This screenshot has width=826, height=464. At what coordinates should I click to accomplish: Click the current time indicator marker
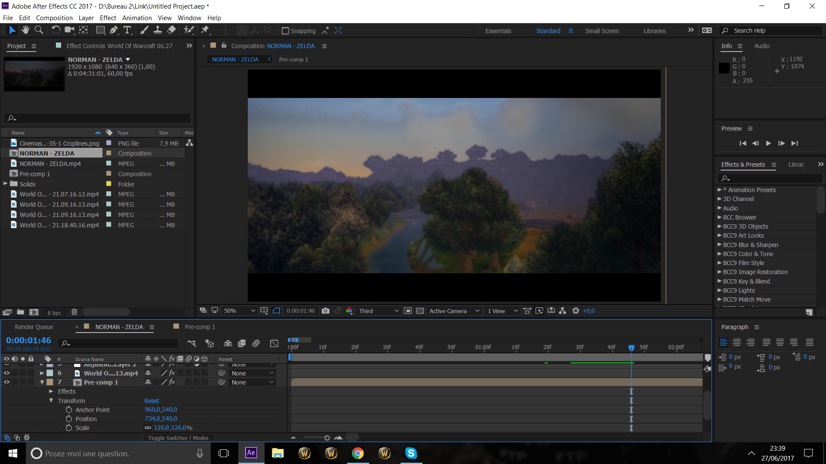[x=631, y=348]
